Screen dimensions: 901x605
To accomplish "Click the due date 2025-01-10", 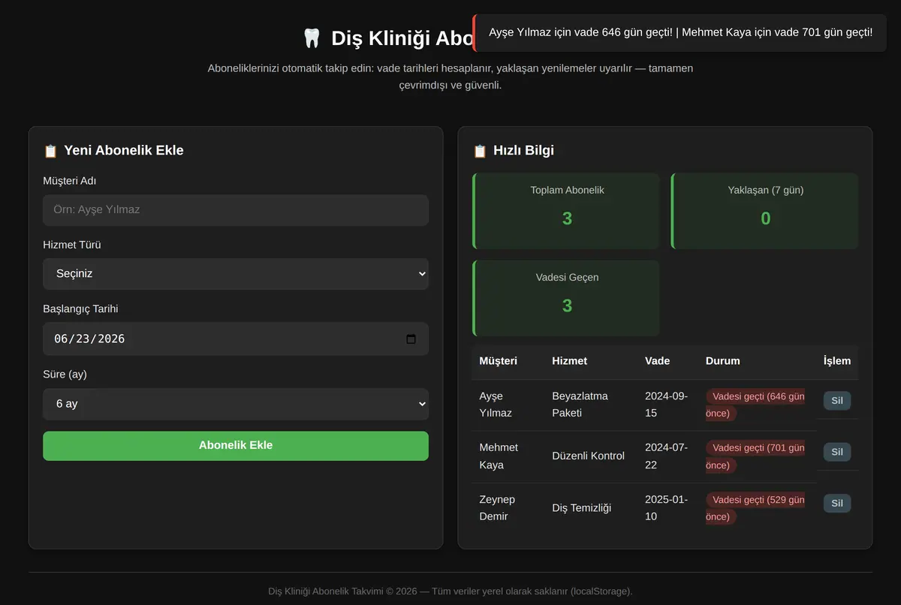I will 666,508.
